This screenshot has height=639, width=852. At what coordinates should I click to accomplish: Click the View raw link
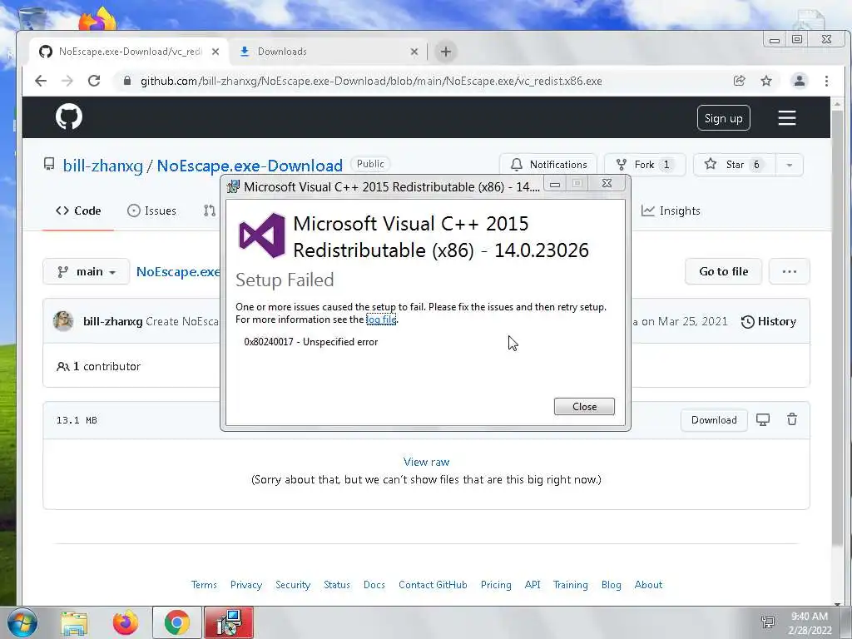(426, 462)
